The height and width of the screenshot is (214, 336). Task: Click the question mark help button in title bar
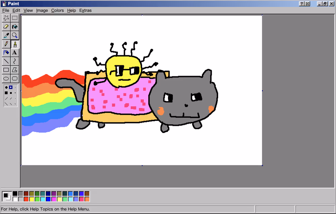pos(302,3)
